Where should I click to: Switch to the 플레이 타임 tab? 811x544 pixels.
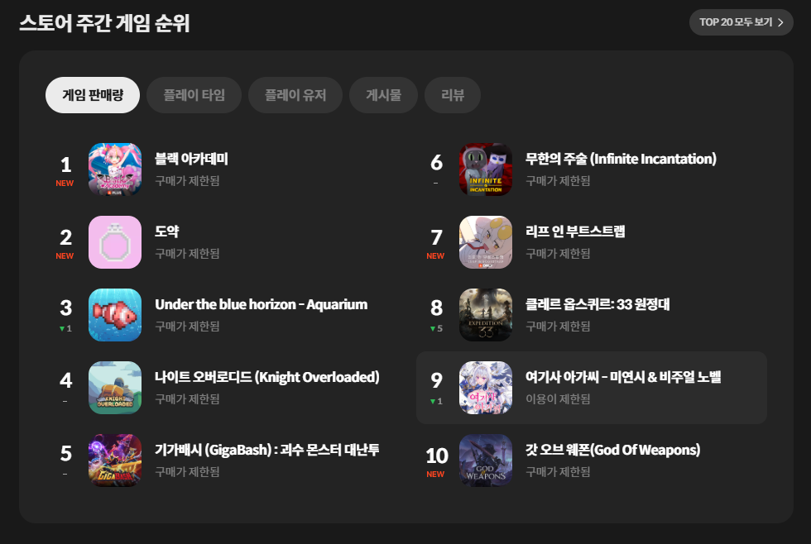[194, 95]
